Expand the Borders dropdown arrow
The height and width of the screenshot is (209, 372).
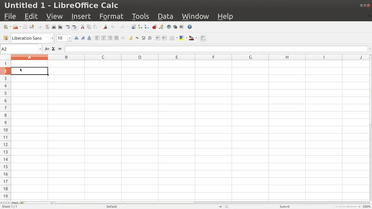[x=177, y=38]
